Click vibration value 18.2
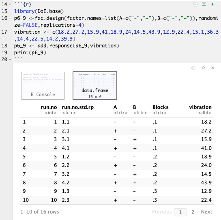The image size is (221, 220). 206,122
